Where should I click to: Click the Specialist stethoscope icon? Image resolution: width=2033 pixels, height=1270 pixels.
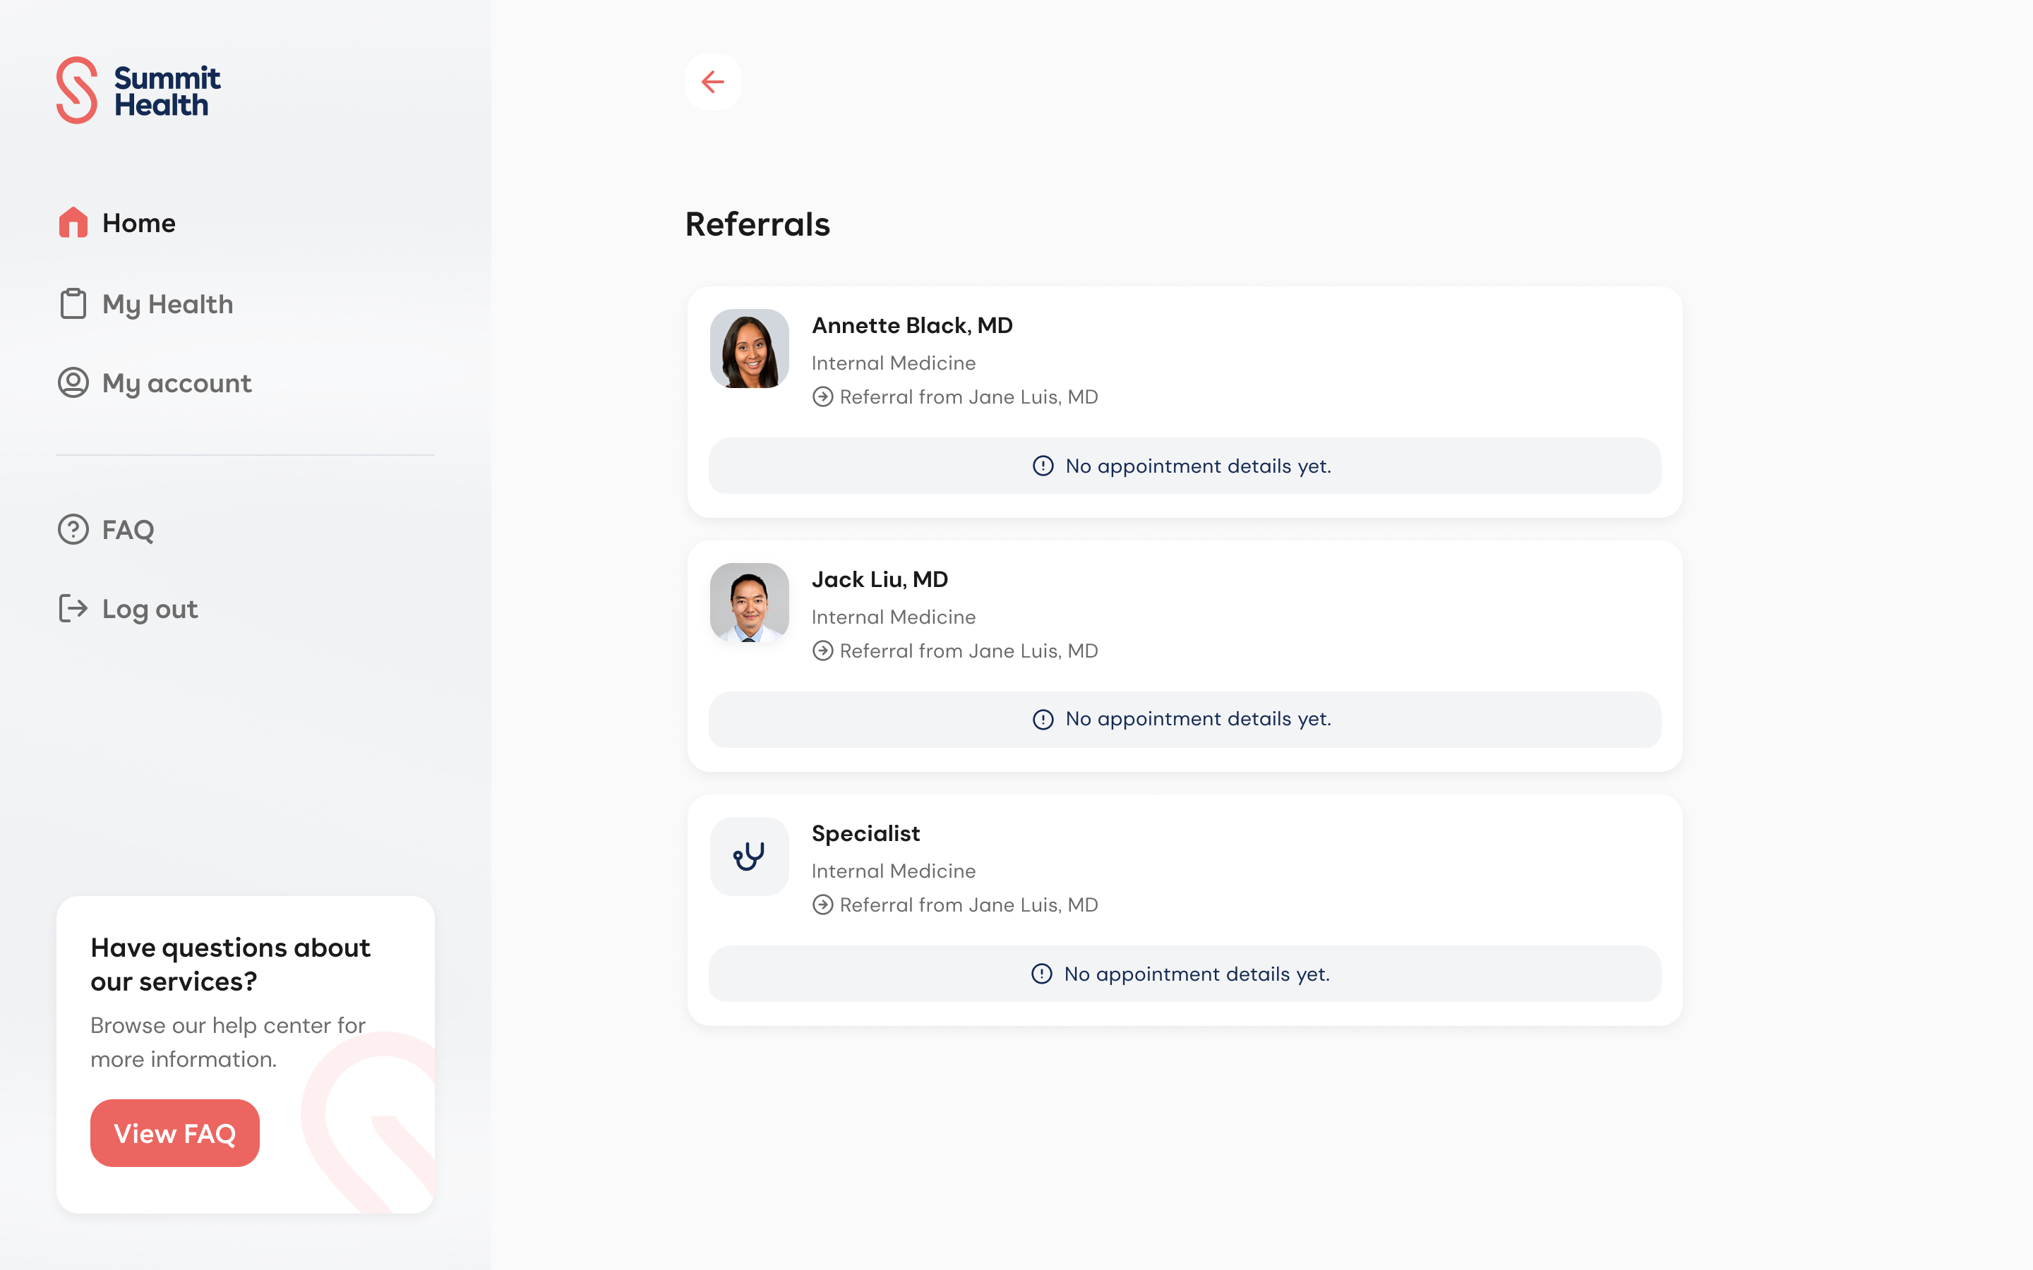point(750,857)
